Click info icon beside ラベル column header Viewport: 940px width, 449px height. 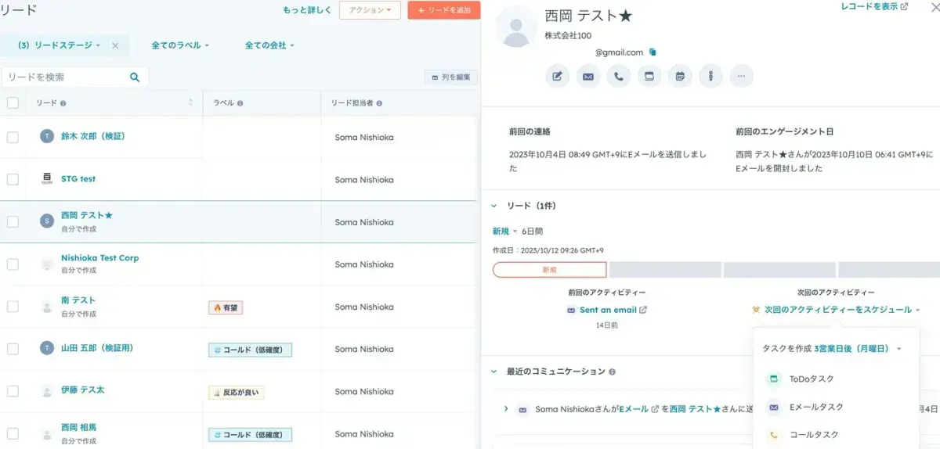[240, 103]
